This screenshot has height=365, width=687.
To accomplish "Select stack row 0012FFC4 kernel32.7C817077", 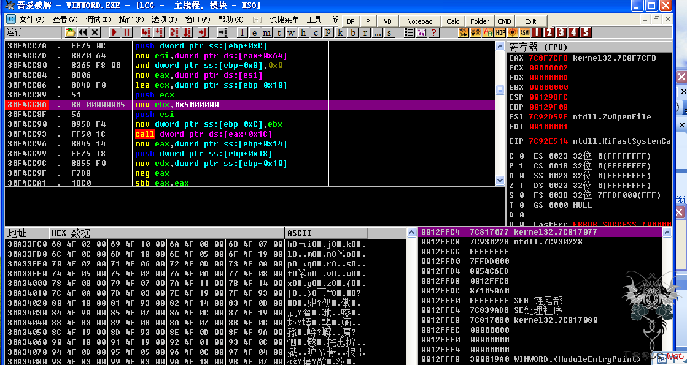I will [540, 232].
